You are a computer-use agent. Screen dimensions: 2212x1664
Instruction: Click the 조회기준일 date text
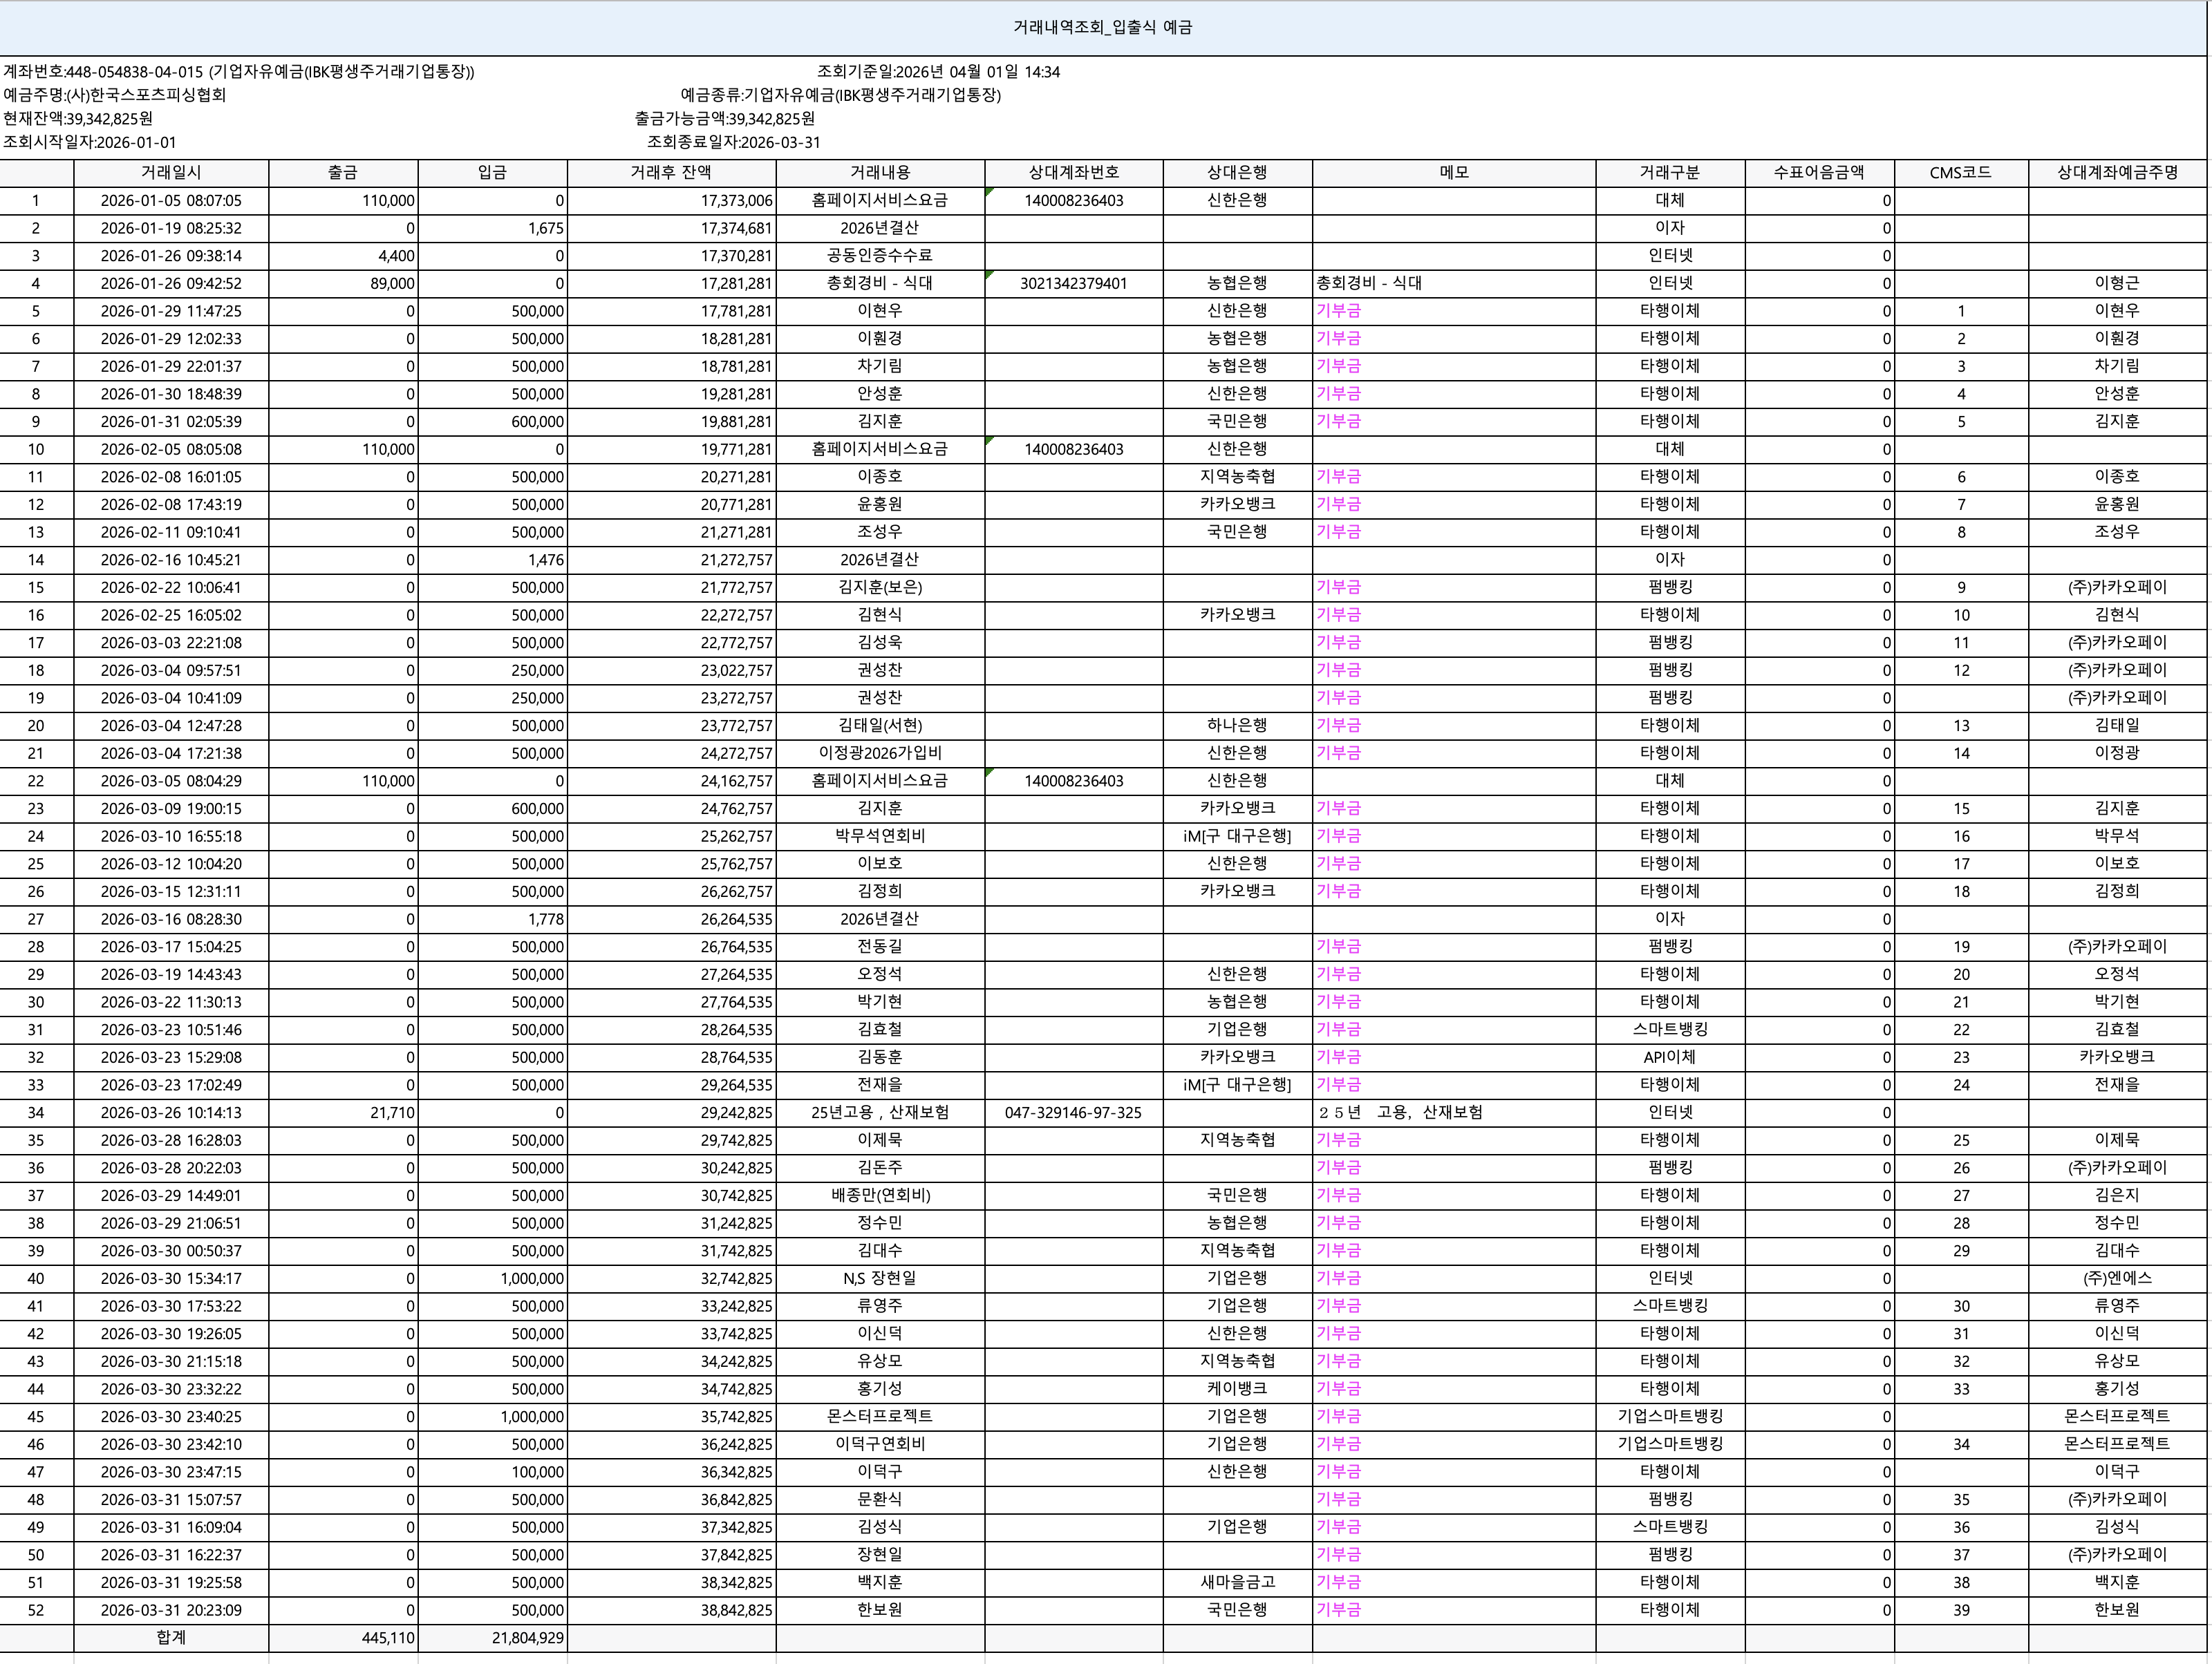[x=940, y=72]
